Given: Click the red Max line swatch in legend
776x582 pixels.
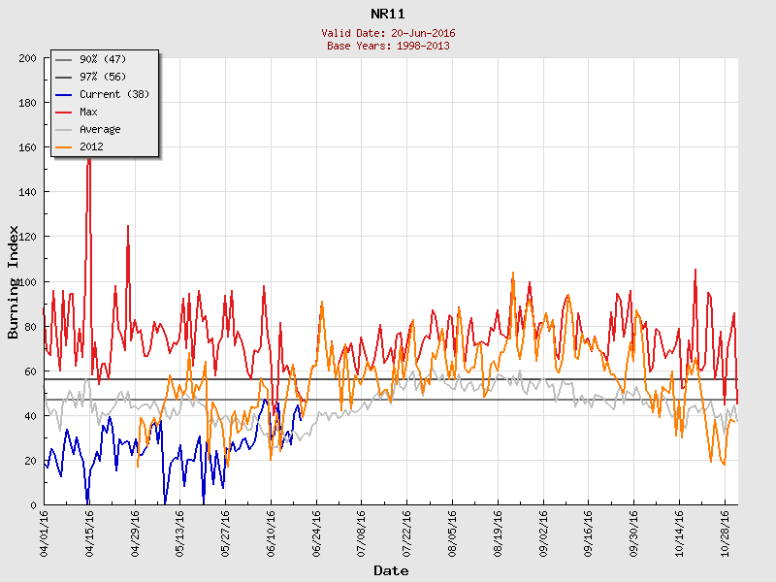Looking at the screenshot, I should [65, 112].
